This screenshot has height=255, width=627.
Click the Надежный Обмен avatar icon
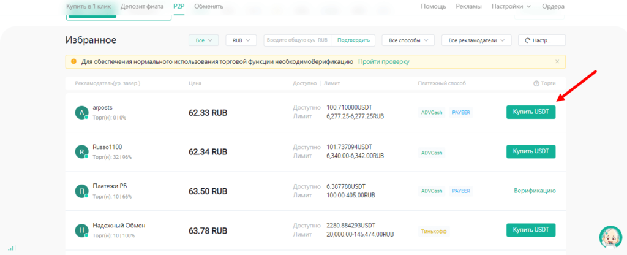(81, 230)
